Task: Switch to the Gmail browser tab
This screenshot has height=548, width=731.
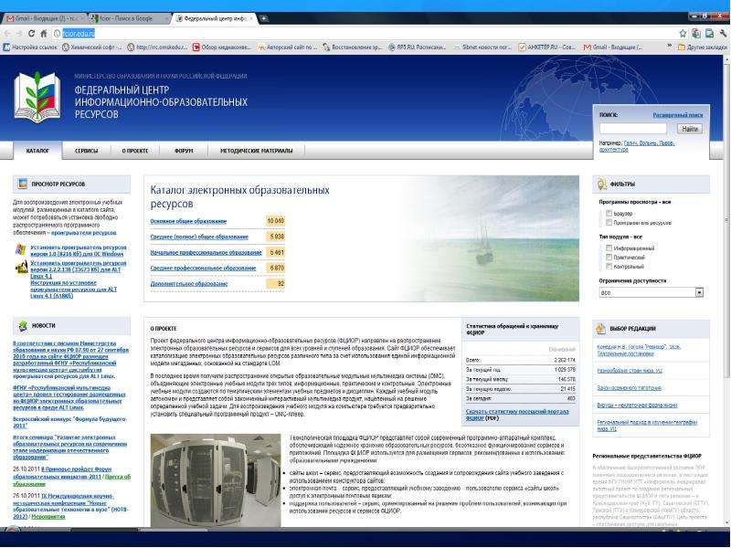Action: click(x=44, y=18)
